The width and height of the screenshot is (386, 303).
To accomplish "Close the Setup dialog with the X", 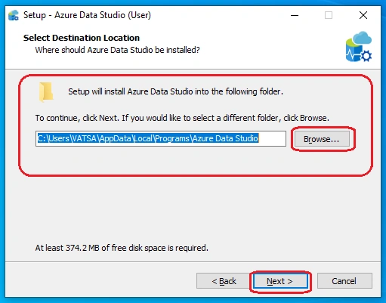I will tap(363, 15).
